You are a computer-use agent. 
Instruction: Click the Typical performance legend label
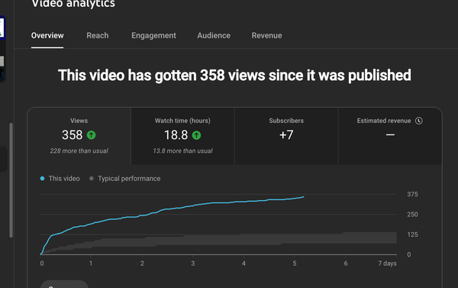click(x=129, y=178)
